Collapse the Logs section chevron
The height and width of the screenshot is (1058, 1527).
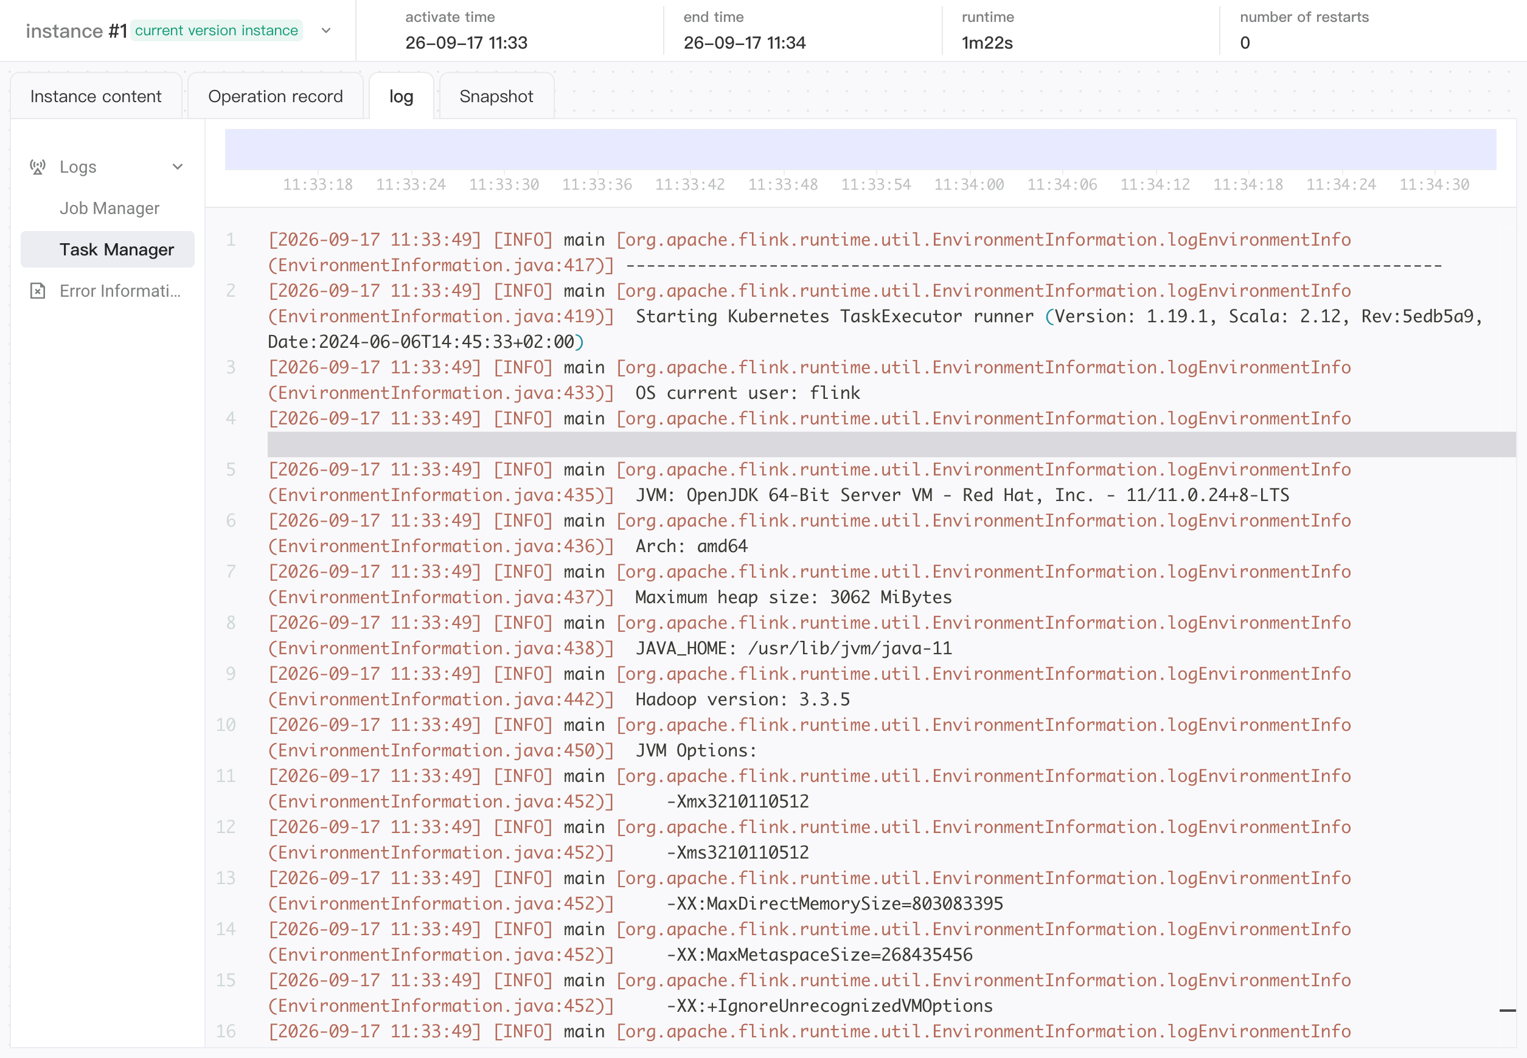[178, 167]
